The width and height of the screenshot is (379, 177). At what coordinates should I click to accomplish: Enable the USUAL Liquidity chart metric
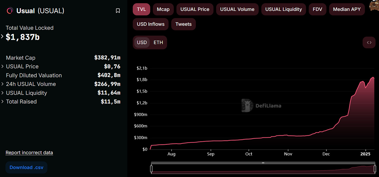[x=283, y=9]
